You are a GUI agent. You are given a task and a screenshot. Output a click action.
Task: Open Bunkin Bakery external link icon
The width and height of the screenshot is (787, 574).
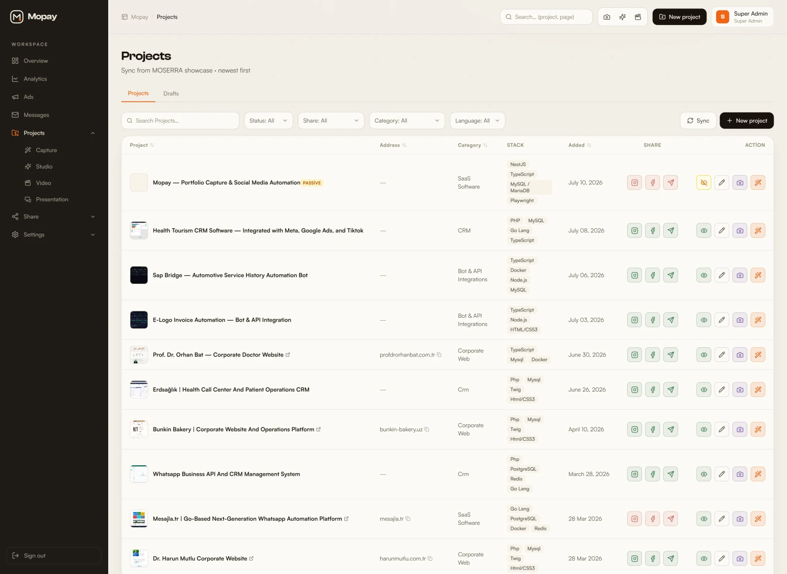[318, 429]
